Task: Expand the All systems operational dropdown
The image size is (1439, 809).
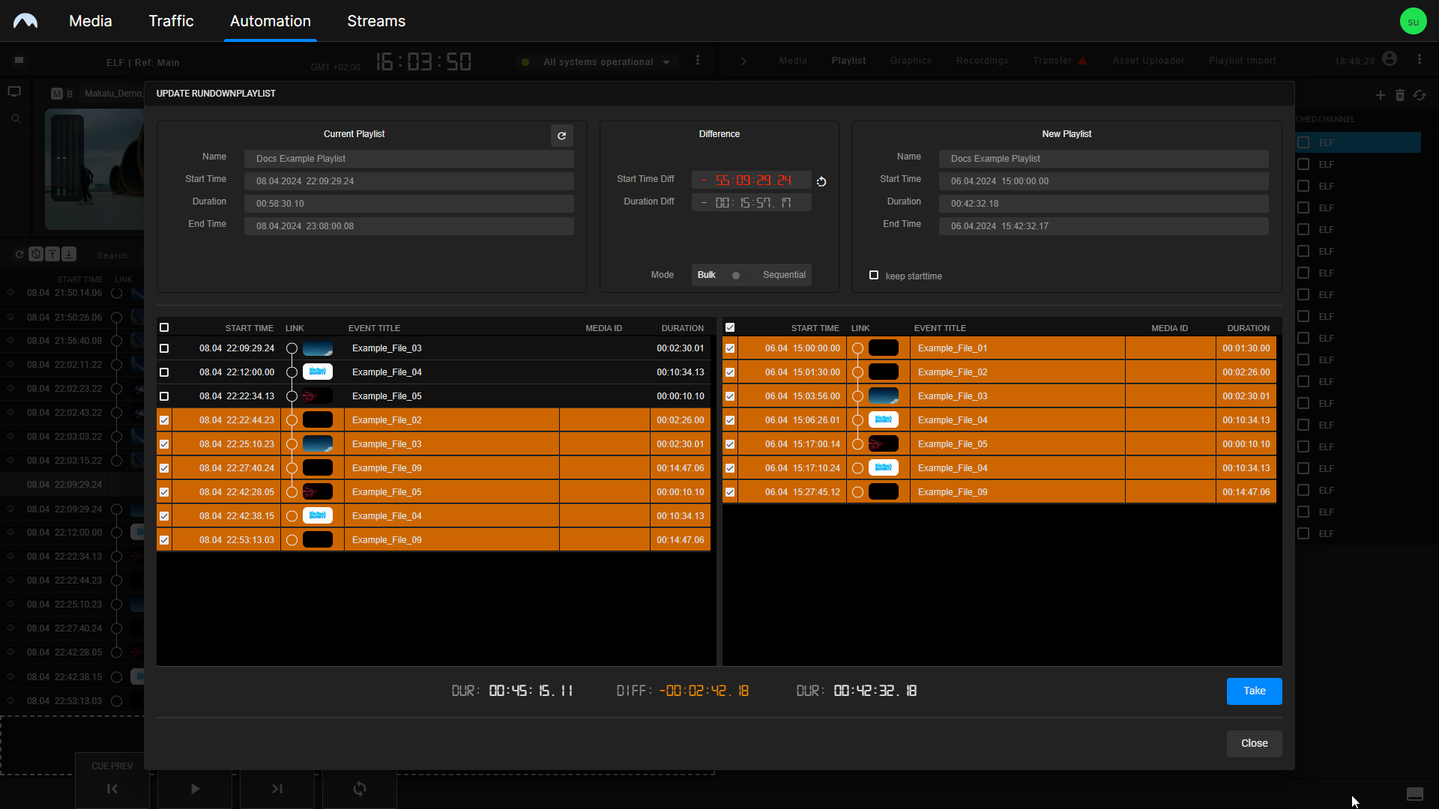Action: pyautogui.click(x=666, y=62)
